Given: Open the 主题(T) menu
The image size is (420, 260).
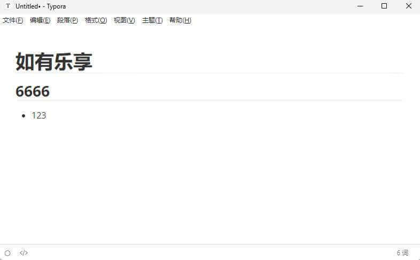Looking at the screenshot, I should click(x=152, y=20).
